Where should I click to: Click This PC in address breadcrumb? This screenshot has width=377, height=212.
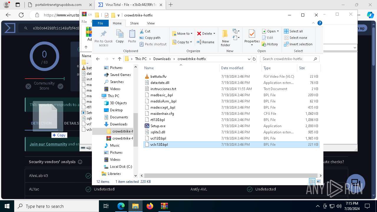pos(141,59)
